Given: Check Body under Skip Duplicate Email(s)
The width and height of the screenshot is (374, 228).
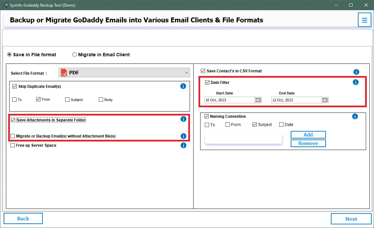Looking at the screenshot, I should click(101, 100).
